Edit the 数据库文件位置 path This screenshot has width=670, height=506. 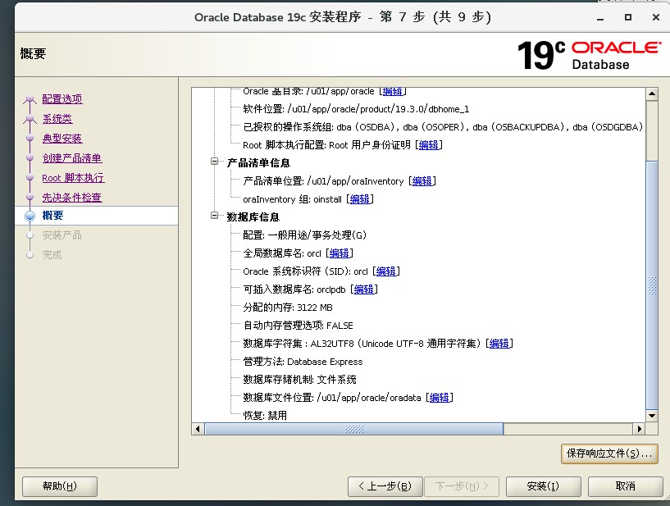439,398
